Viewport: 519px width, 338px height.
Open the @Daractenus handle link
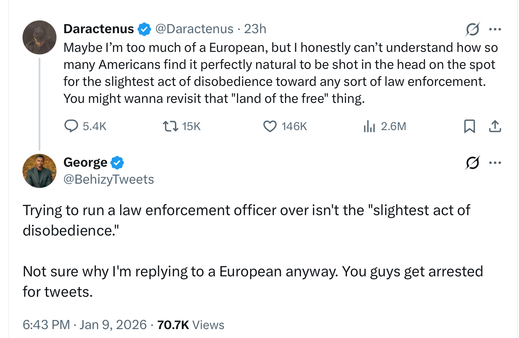tap(195, 28)
